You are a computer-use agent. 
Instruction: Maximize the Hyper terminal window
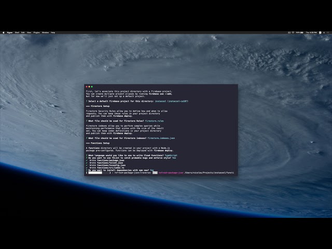point(92,87)
